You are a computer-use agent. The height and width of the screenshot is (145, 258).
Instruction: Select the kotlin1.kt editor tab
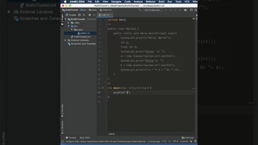105,15
